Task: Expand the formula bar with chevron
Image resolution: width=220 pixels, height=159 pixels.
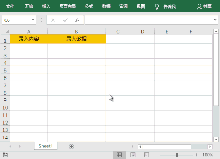Action: (215, 20)
